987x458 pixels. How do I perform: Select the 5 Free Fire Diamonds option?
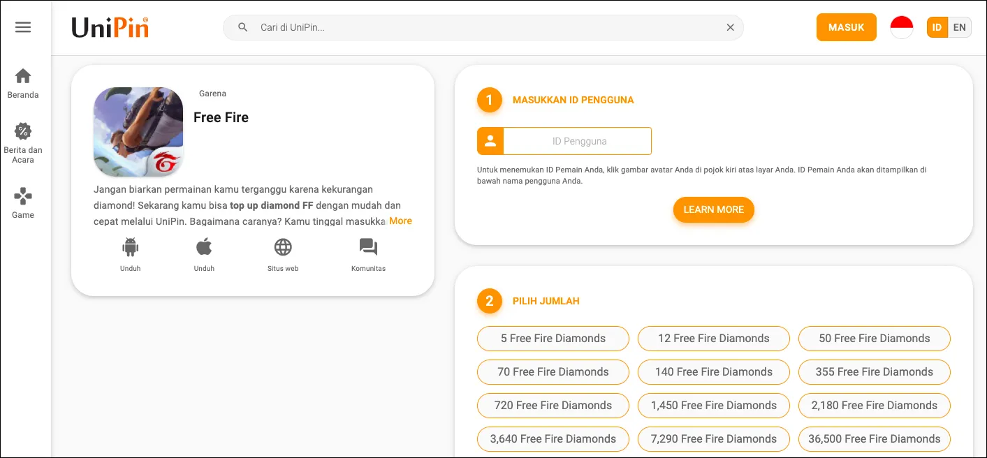pos(553,338)
